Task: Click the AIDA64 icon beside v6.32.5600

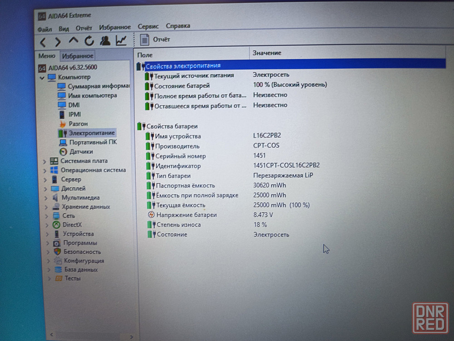Action: pyautogui.click(x=42, y=68)
